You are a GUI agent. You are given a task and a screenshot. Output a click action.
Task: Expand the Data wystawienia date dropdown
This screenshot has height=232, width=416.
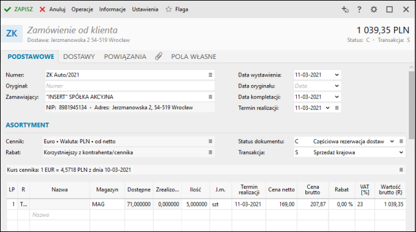point(337,75)
